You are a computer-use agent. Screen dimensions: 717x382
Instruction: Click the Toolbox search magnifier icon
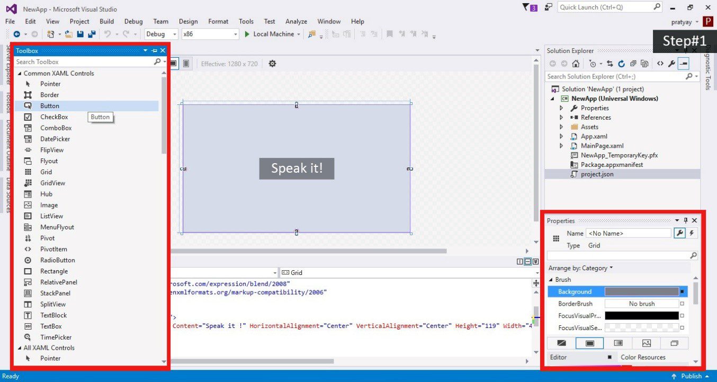157,62
